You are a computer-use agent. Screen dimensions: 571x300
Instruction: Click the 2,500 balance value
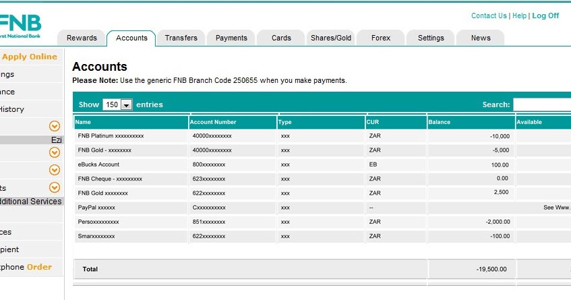click(501, 192)
